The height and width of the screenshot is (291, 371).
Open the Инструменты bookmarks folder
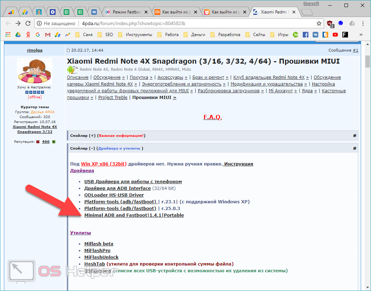pyautogui.click(x=135, y=35)
